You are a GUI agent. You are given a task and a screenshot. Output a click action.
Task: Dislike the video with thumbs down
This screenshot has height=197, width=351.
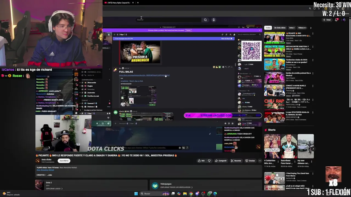click(209, 161)
